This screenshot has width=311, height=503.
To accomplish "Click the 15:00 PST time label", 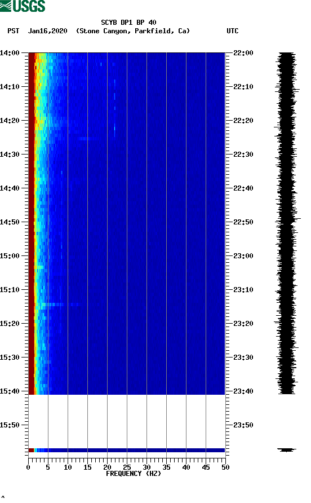I will tap(10, 255).
